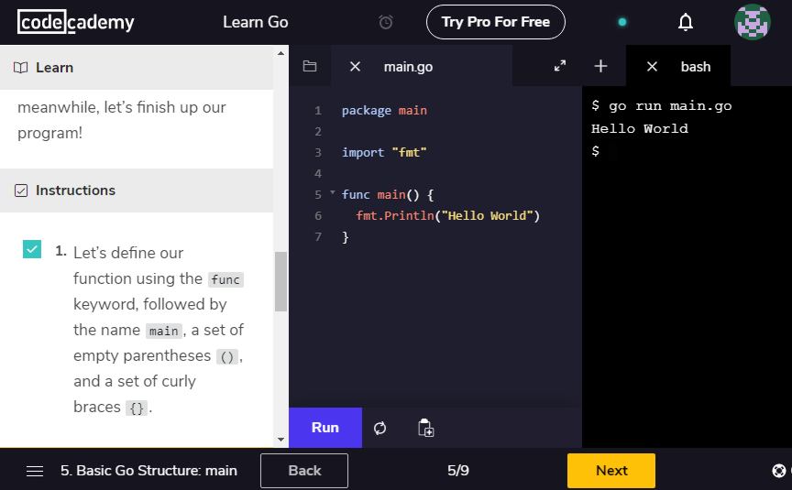Click the get help lifebuoy icon
Image resolution: width=792 pixels, height=490 pixels.
[779, 471]
